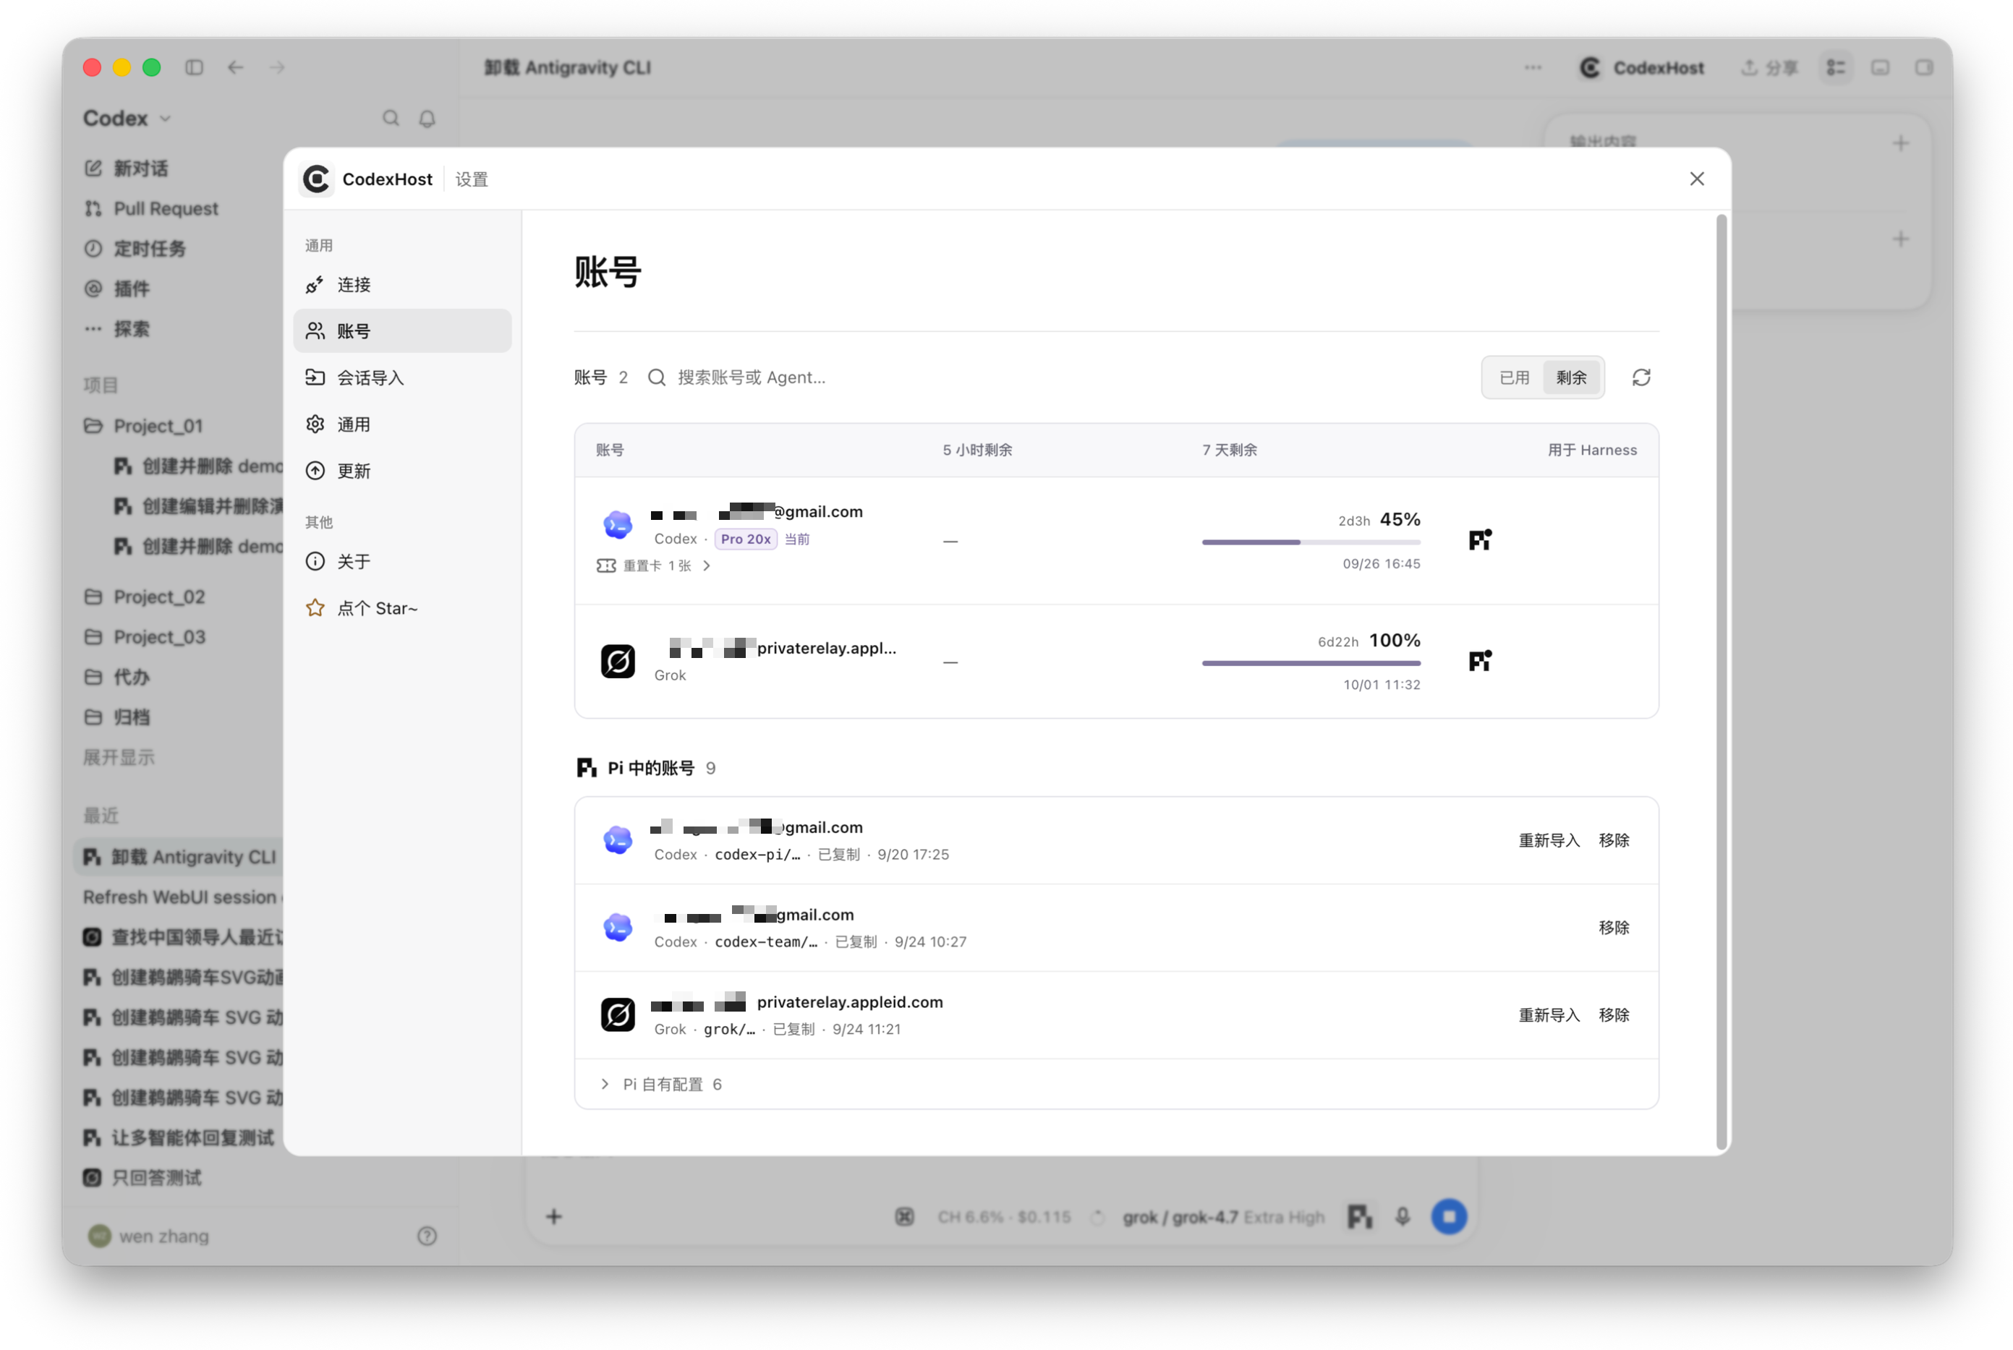Re-import the codex-pi gmail account
2013x1350 pixels.
(x=1548, y=840)
